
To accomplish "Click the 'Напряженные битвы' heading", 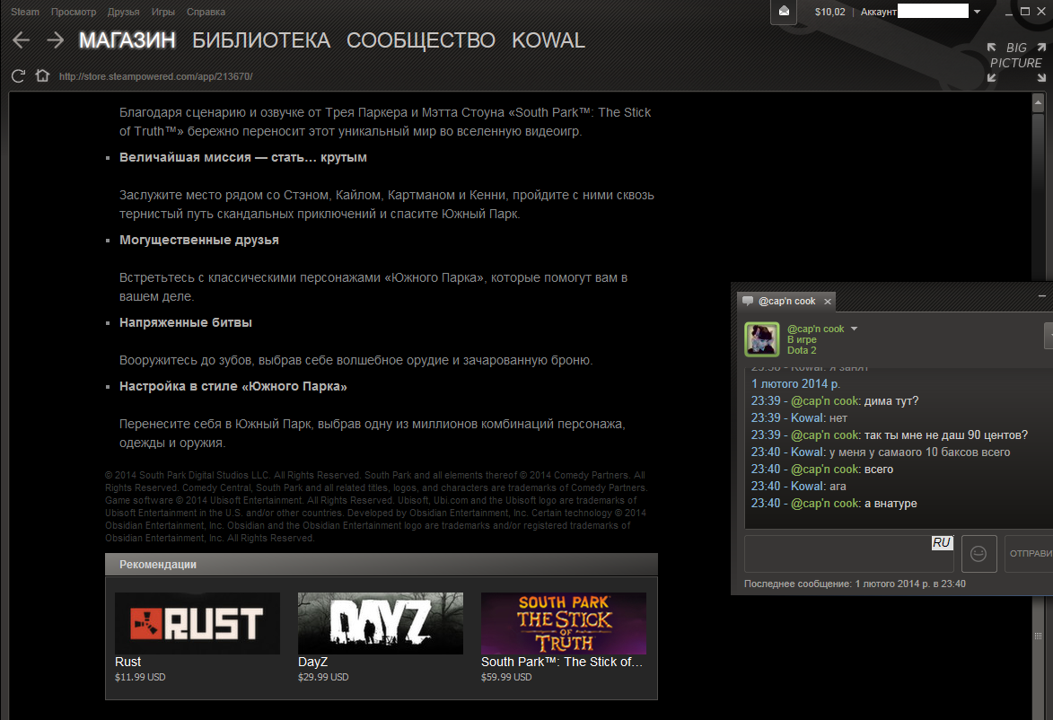I will 185,322.
